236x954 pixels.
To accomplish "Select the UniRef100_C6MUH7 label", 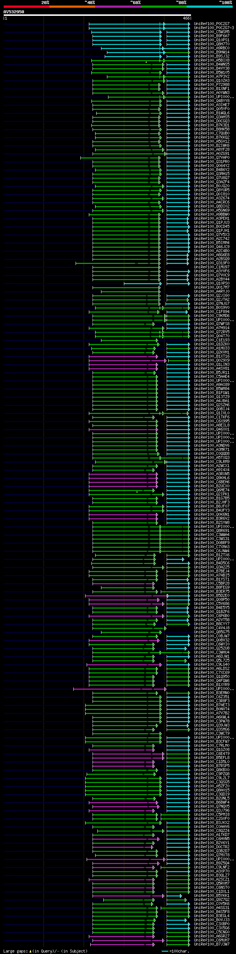I will tap(212, 940).
